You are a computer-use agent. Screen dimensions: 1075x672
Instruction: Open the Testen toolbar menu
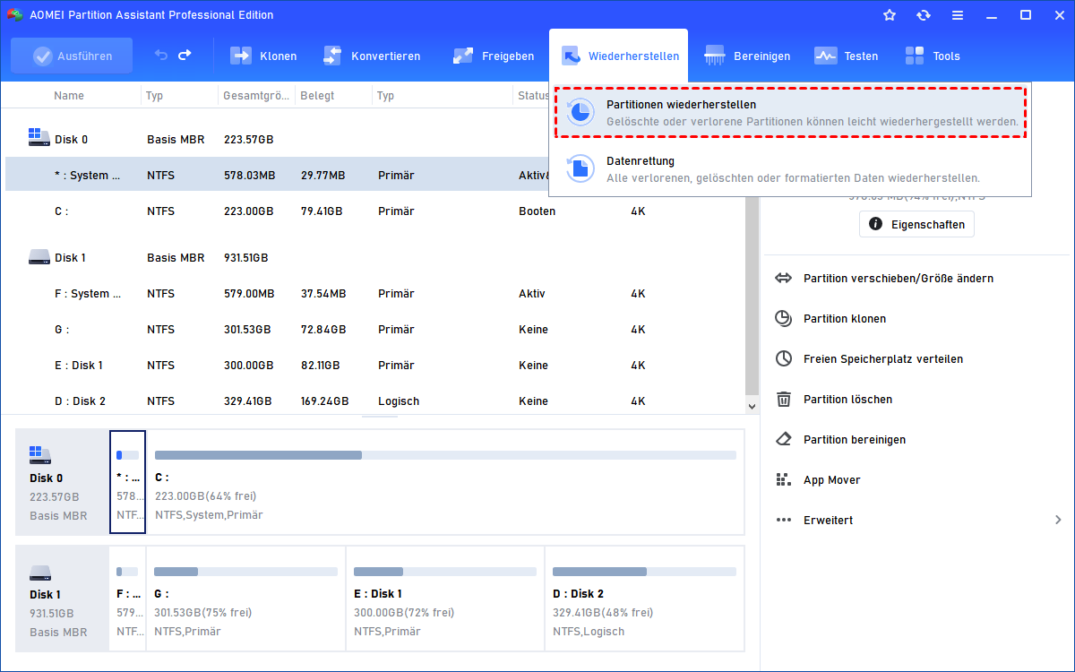(847, 56)
